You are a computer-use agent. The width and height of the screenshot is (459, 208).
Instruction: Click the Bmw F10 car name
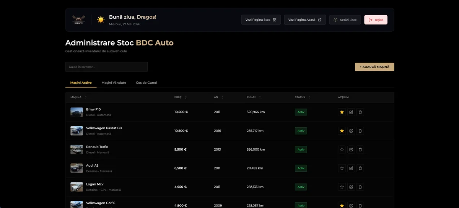pos(93,109)
